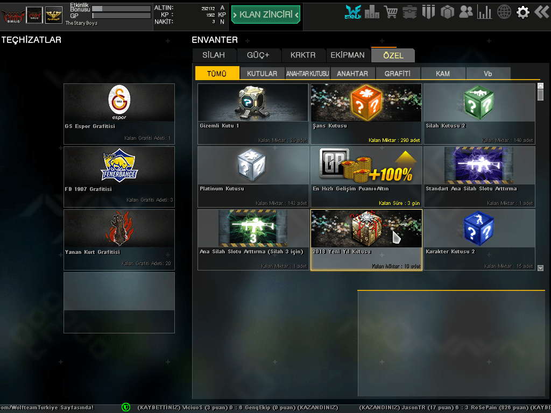Viewport: 551px width, 413px height.
Task: Click the KLAN ZİNCİRİ button
Action: [266, 15]
